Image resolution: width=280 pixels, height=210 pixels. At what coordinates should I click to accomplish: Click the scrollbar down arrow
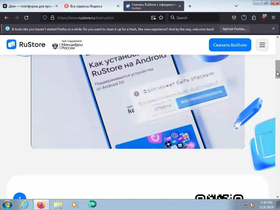point(278,197)
